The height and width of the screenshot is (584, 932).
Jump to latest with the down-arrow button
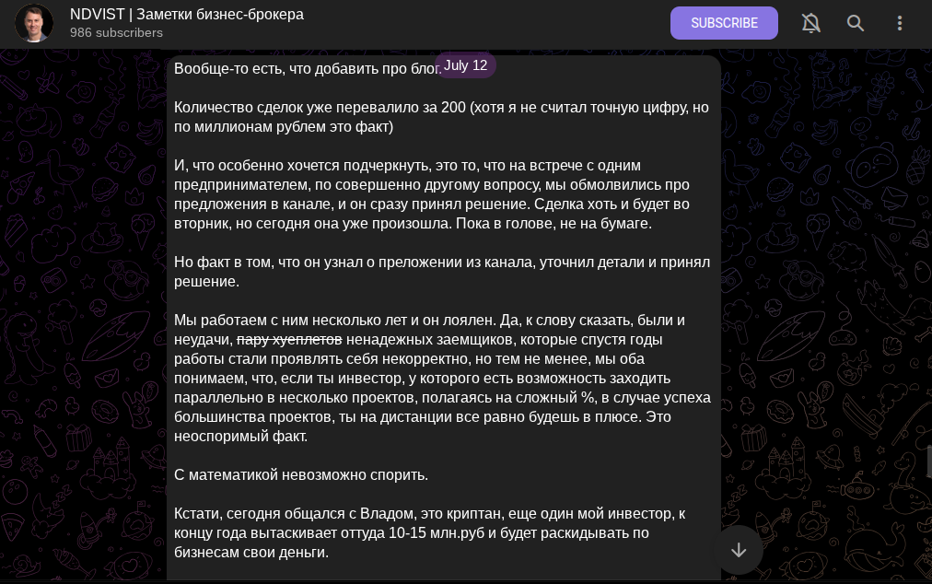(739, 550)
